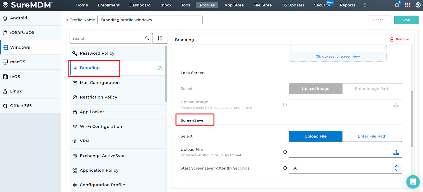Open the Windows platform tab
The width and height of the screenshot is (423, 192).
click(x=20, y=47)
